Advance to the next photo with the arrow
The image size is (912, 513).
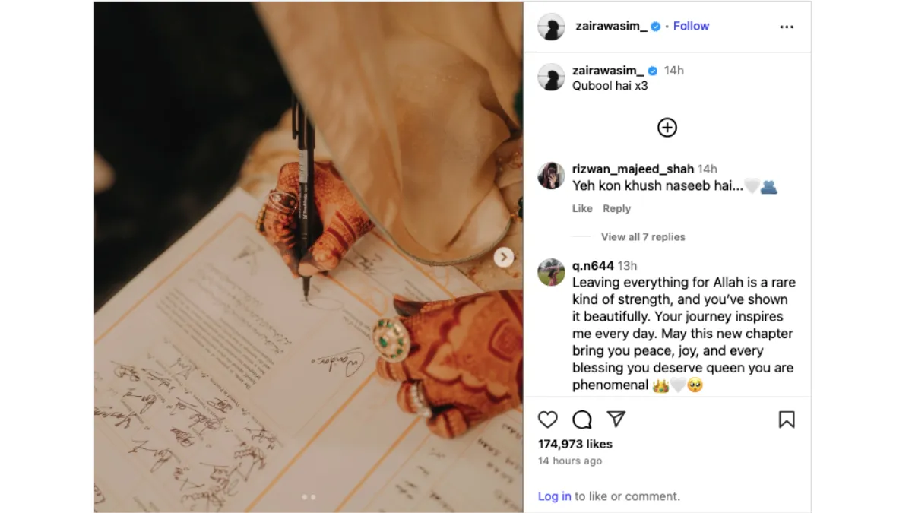coord(503,258)
